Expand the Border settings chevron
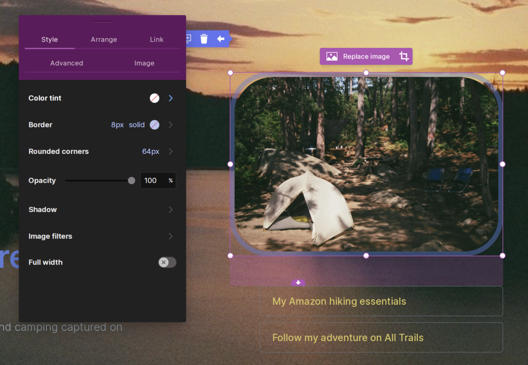This screenshot has width=528, height=365. (171, 125)
